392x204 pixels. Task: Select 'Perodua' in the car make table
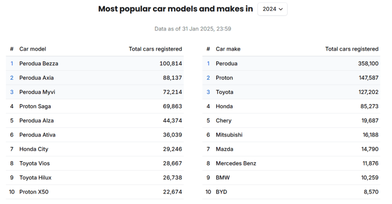click(x=226, y=63)
